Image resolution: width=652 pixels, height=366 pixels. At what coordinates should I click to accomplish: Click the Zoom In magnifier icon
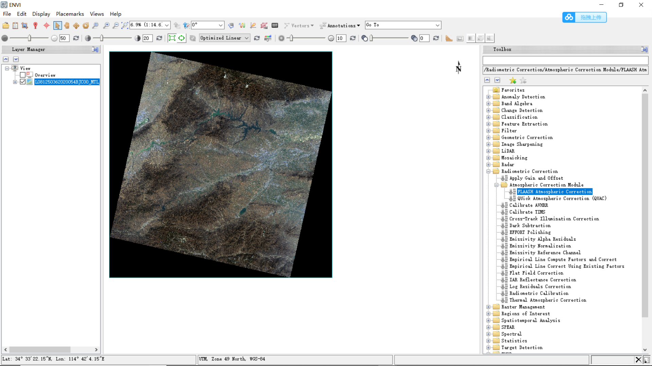(106, 25)
